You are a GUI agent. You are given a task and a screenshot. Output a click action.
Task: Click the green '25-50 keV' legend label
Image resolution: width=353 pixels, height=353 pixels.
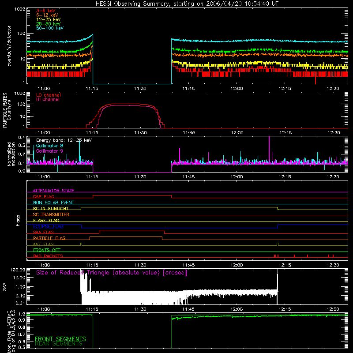pos(49,24)
